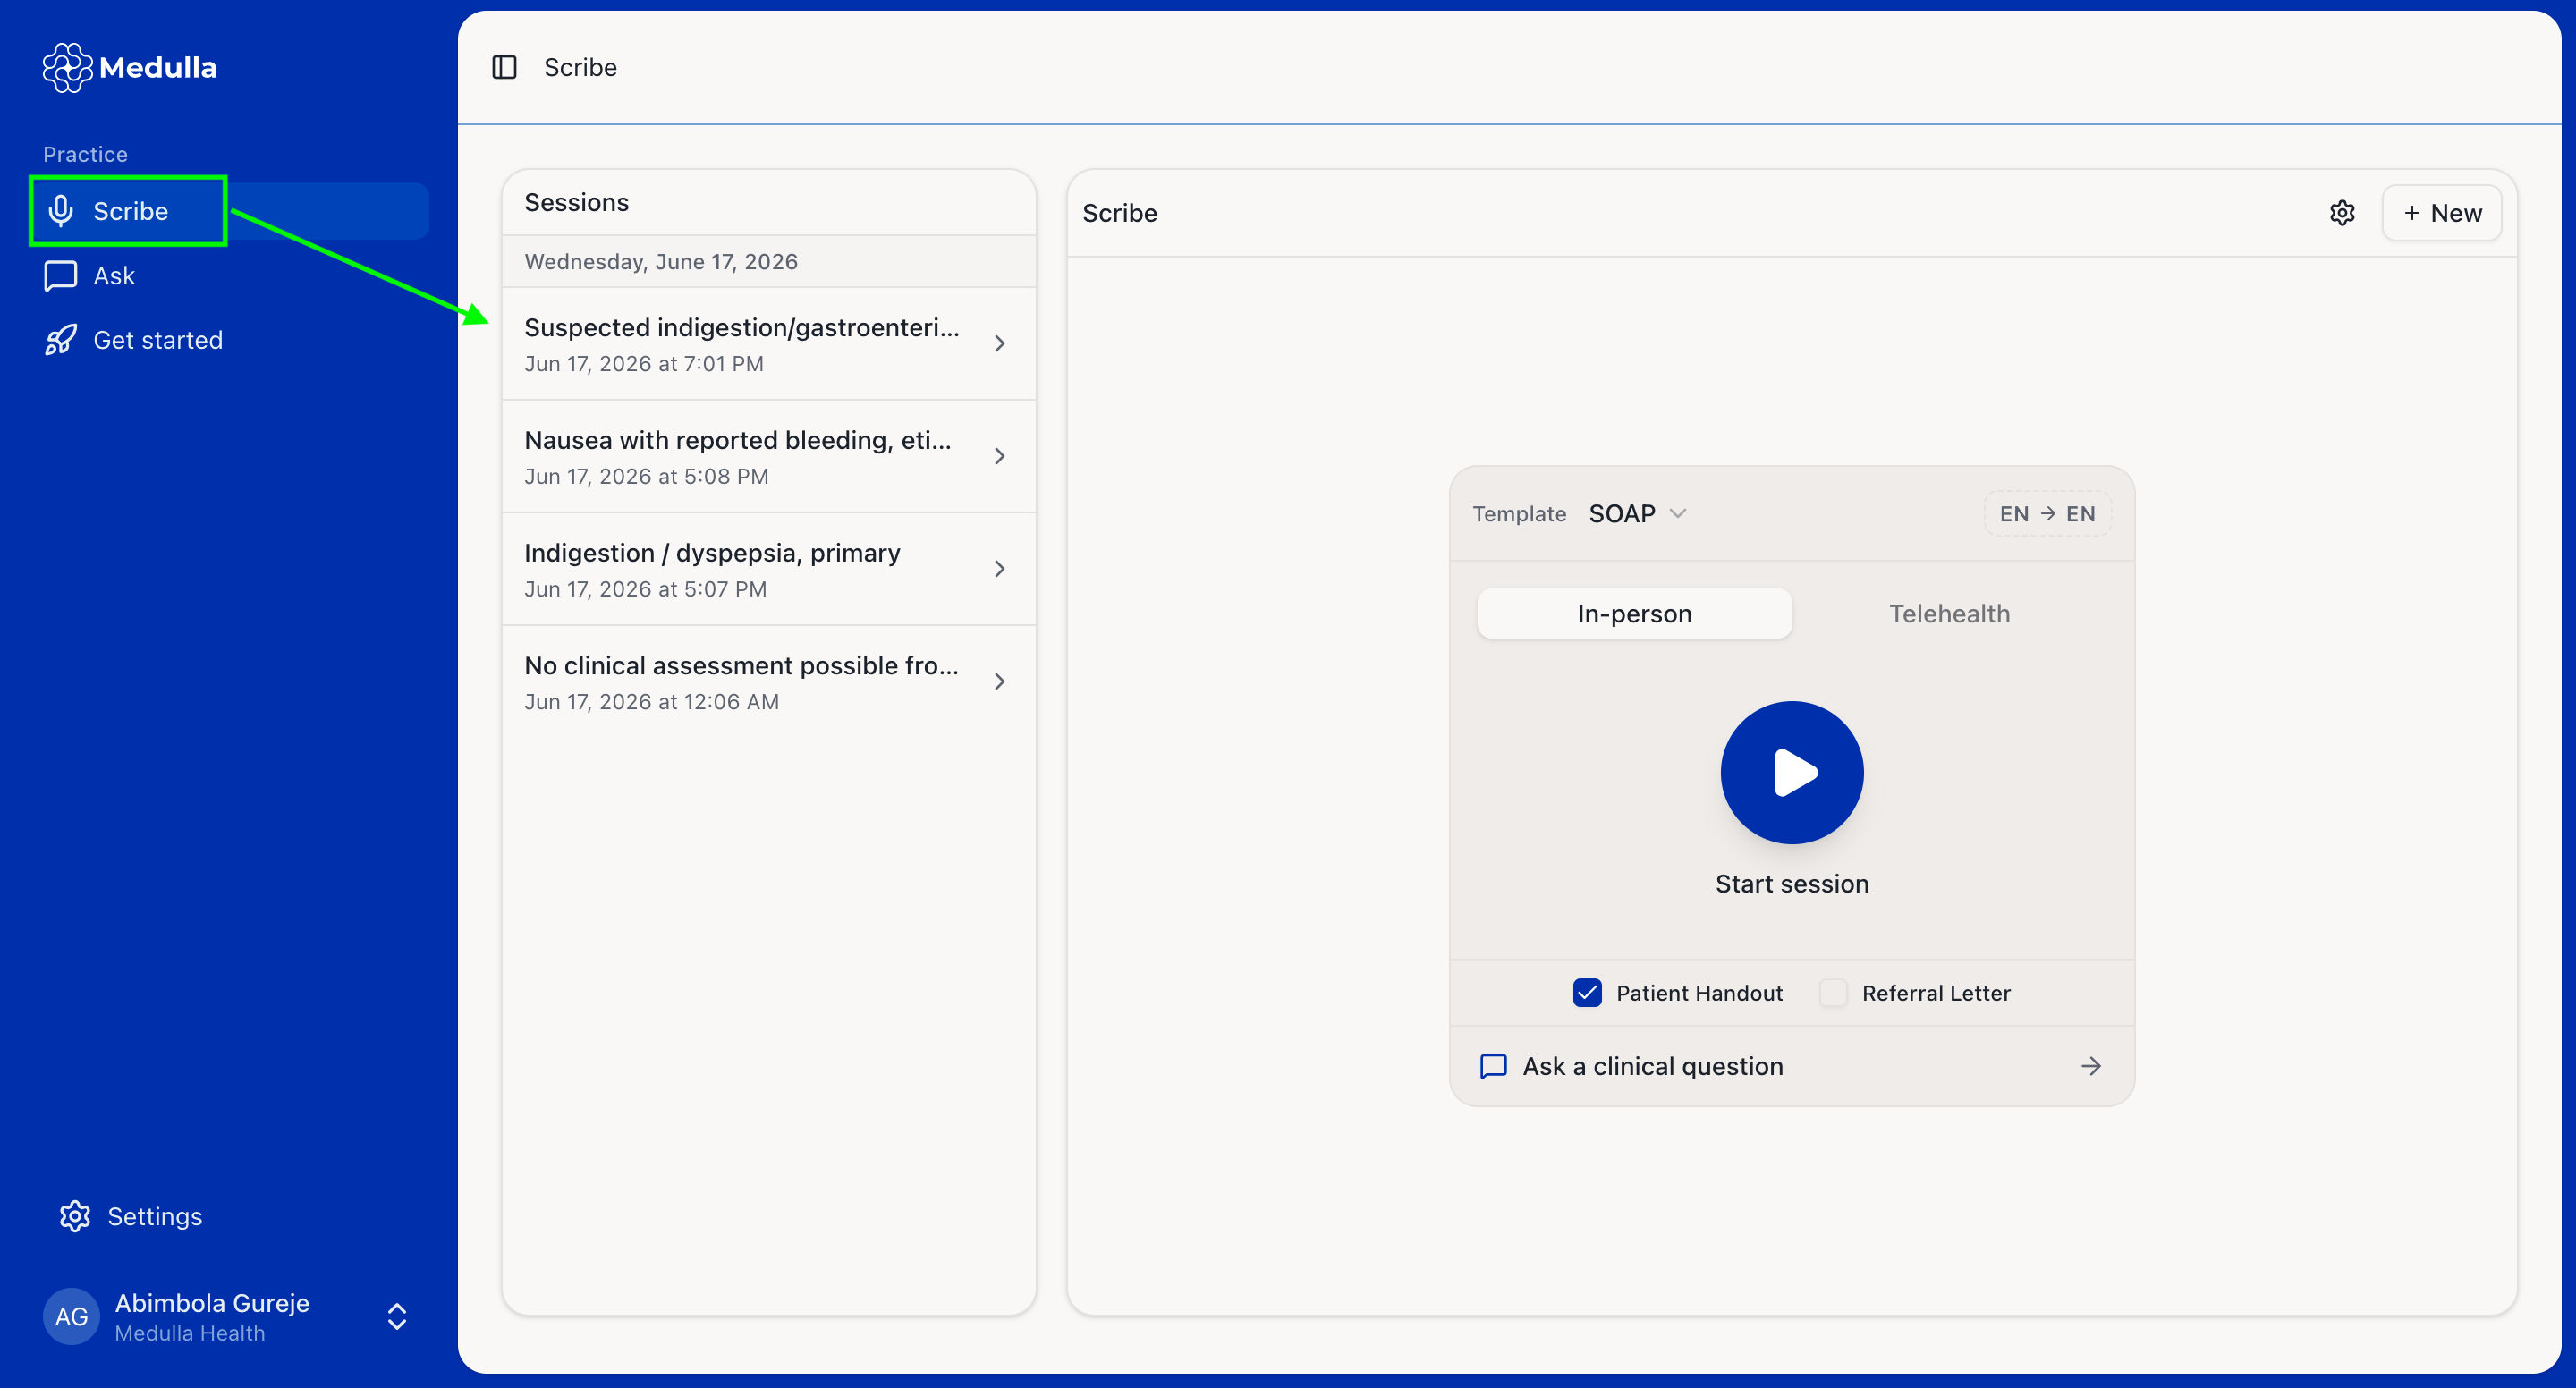Screen dimensions: 2576x1388
Task: Open Suspected indigestion/gastroenteri... session
Action: tap(768, 344)
